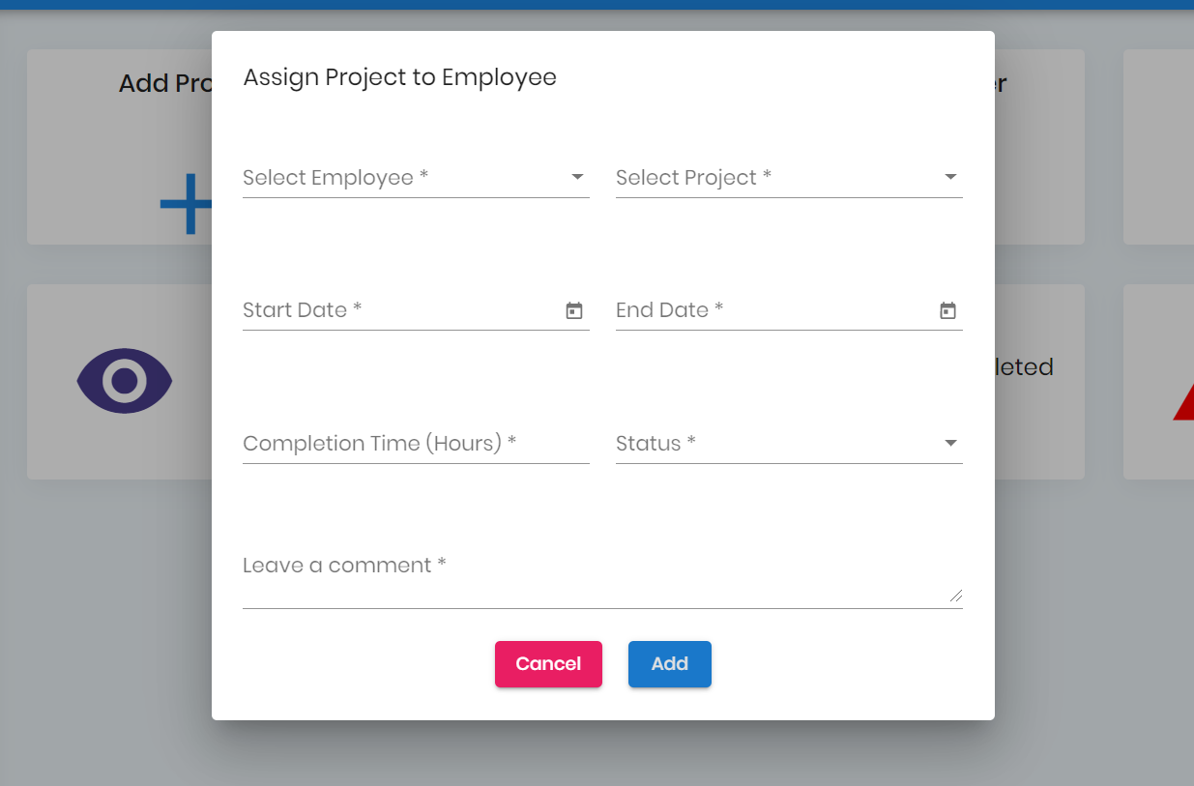The height and width of the screenshot is (786, 1194).
Task: Open the End Date calendar picker
Action: [x=947, y=310]
